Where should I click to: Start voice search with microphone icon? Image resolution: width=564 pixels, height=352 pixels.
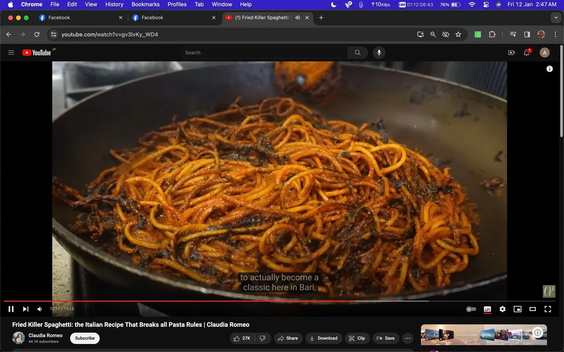(379, 52)
